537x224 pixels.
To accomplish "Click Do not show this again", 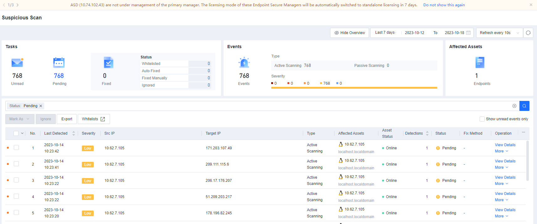I will (444, 5).
